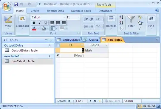Open the Font dialog launcher
The image size is (161, 109).
click(79, 33)
